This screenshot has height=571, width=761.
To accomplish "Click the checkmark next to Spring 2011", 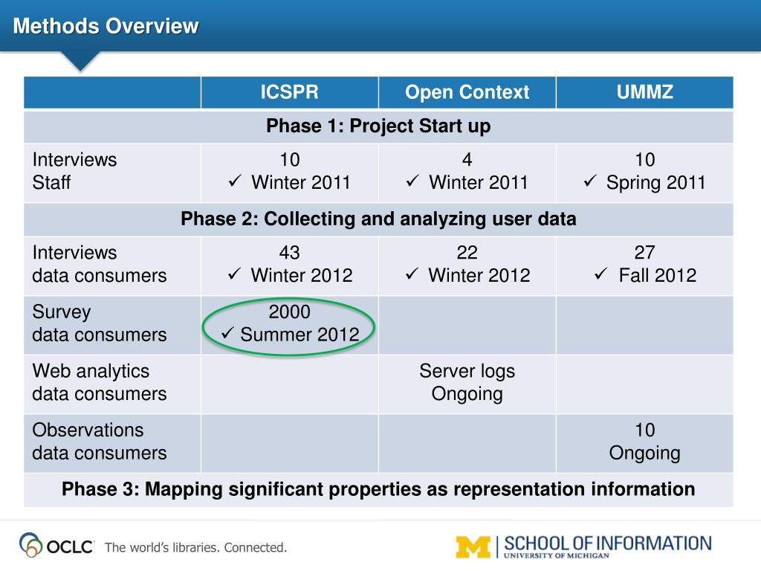I will 589,181.
